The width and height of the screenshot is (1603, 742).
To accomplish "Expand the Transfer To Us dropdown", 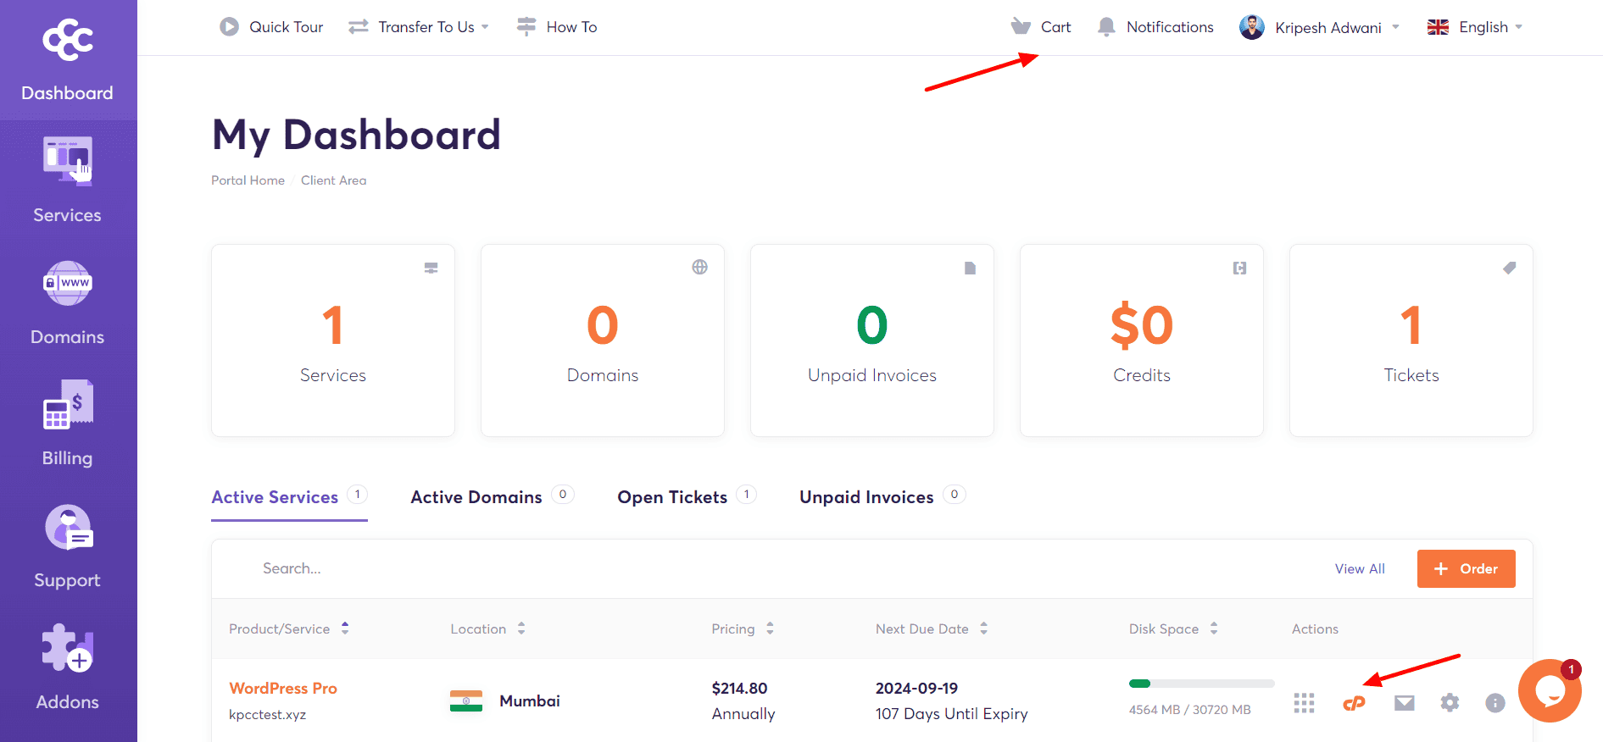I will tap(419, 27).
